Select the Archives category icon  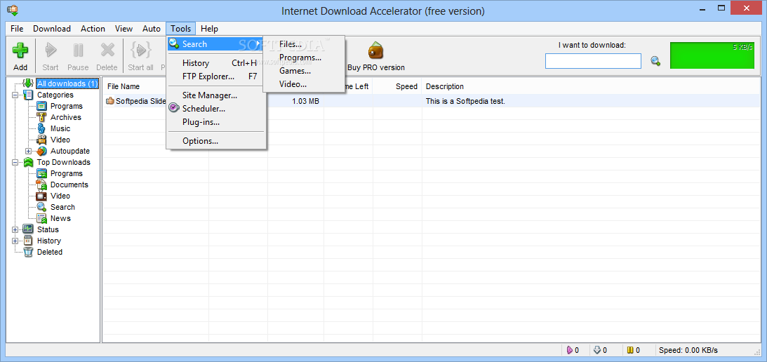coord(41,117)
